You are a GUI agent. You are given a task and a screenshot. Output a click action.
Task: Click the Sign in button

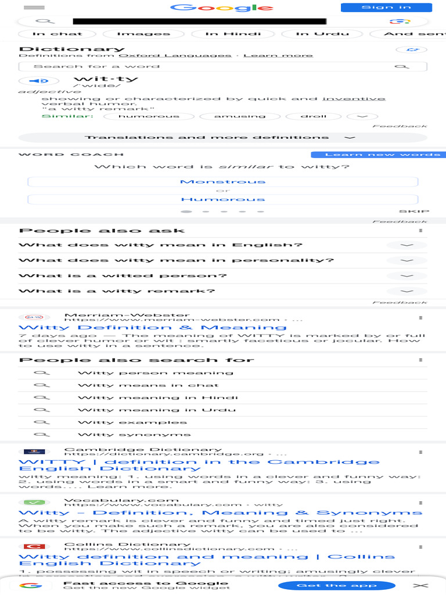tap(386, 7)
